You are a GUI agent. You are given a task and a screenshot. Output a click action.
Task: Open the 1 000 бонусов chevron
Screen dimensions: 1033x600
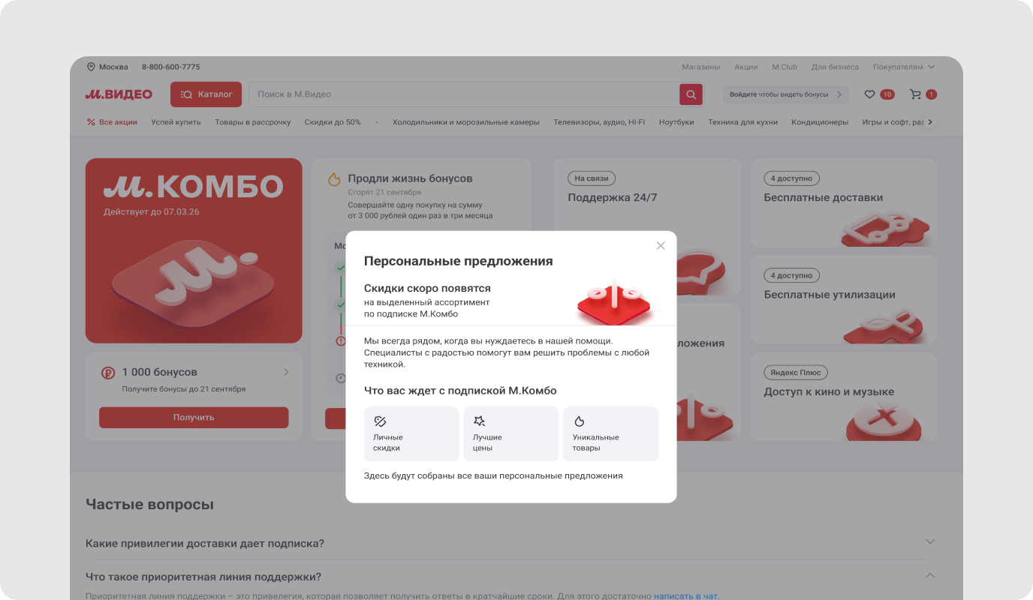pyautogui.click(x=286, y=372)
